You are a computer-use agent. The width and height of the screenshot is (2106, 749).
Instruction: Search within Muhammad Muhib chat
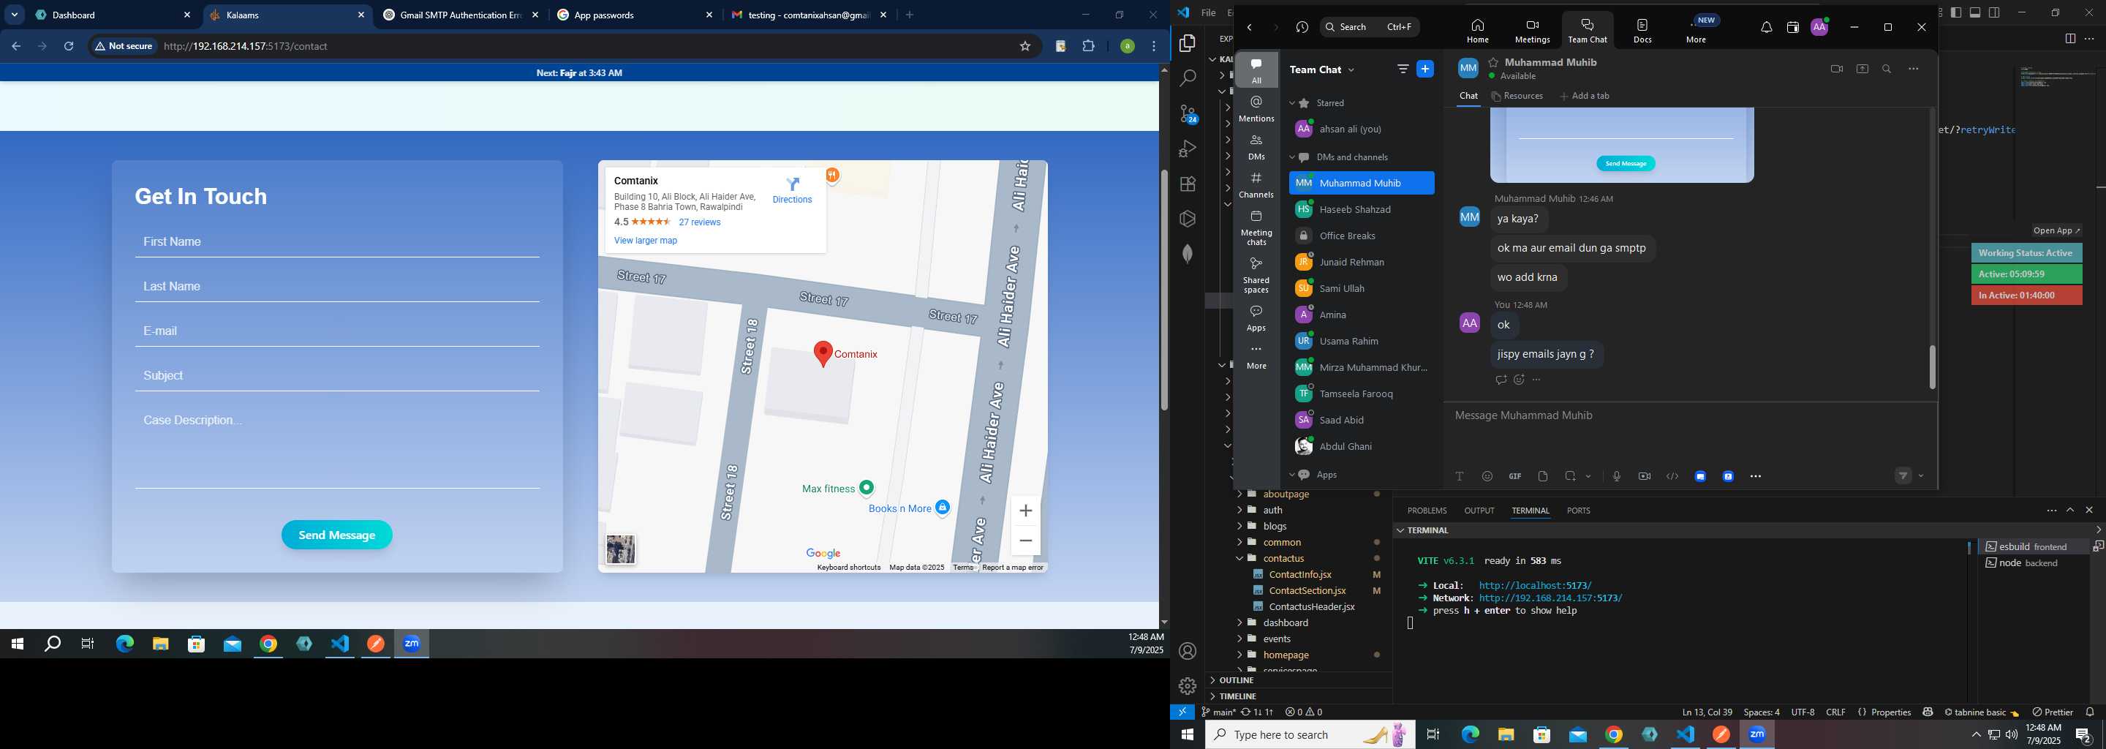(x=1887, y=69)
